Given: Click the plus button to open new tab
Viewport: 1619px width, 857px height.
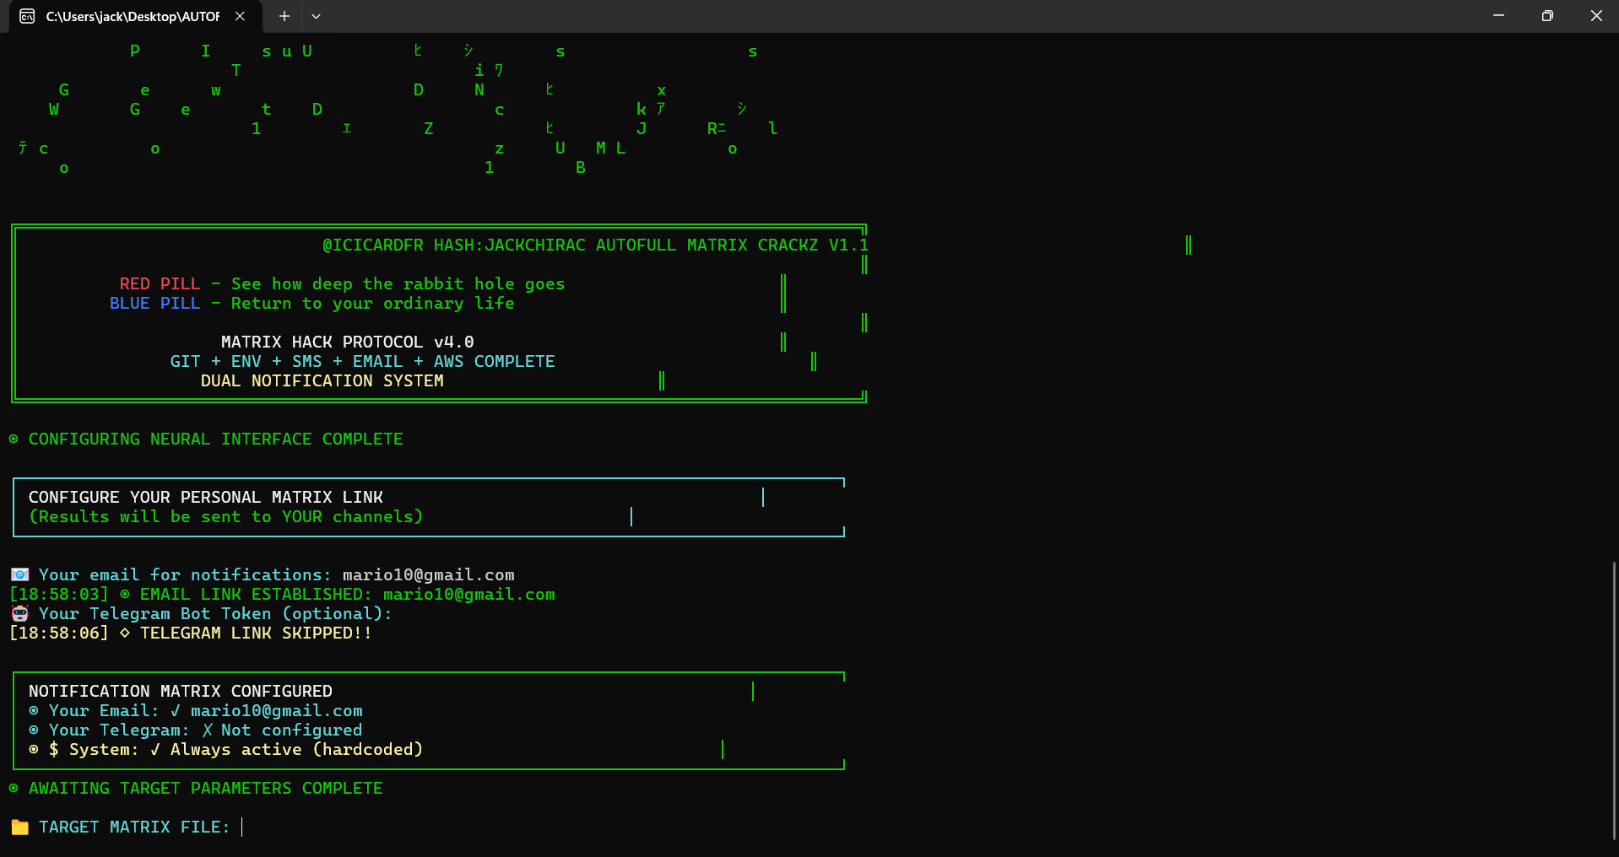Looking at the screenshot, I should pyautogui.click(x=284, y=16).
